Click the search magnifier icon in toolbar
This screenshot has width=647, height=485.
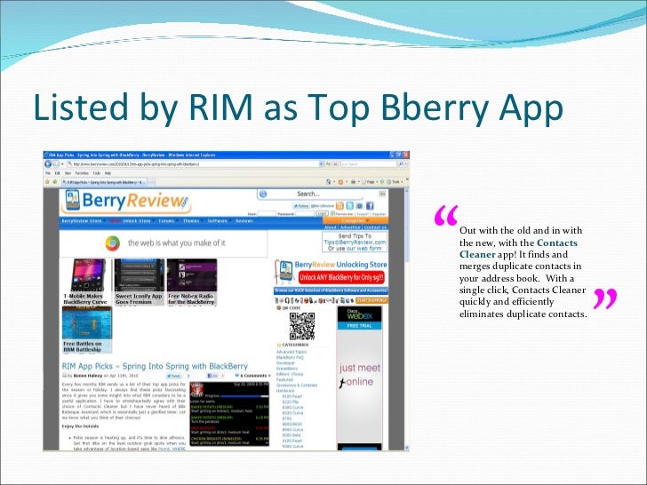(x=400, y=164)
